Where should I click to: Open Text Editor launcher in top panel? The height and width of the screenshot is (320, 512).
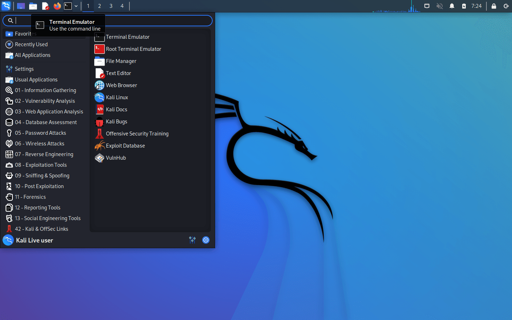click(x=45, y=6)
